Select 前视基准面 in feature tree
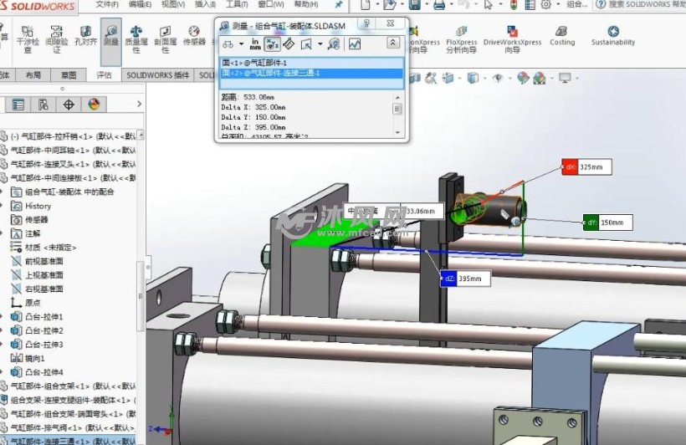The image size is (686, 445). click(x=38, y=261)
